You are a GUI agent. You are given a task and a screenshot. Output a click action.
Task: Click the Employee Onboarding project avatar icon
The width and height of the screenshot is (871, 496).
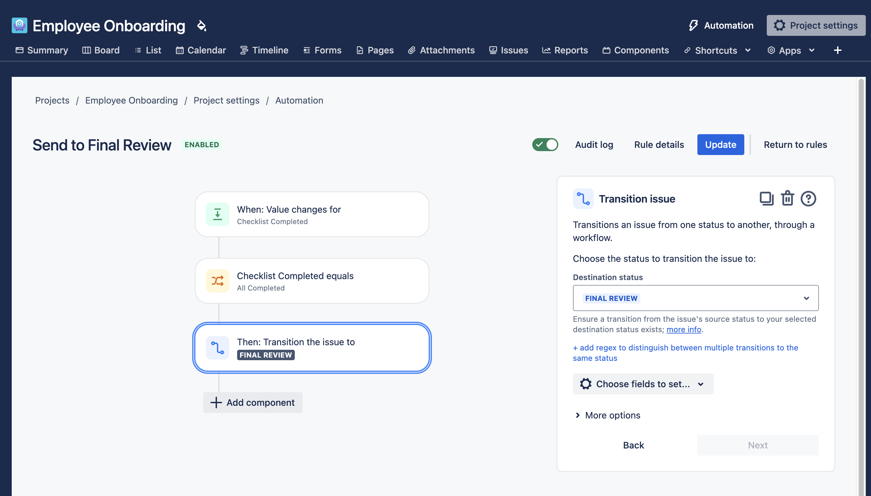pos(20,25)
